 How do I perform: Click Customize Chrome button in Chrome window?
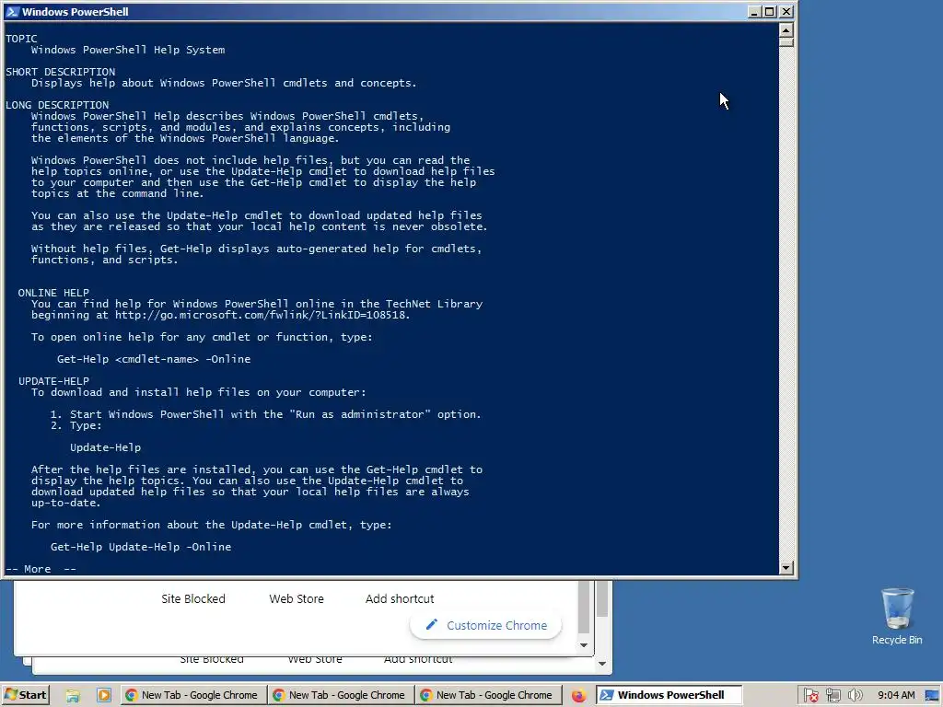coord(486,625)
